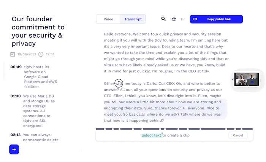Click the chain link icon in the blue button
Image resolution: width=266 pixels, height=162 pixels.
point(195,19)
